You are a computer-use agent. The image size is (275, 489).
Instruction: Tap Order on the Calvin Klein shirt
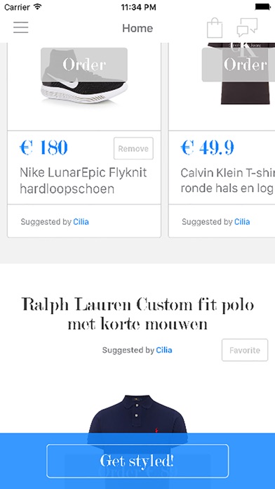point(239,65)
